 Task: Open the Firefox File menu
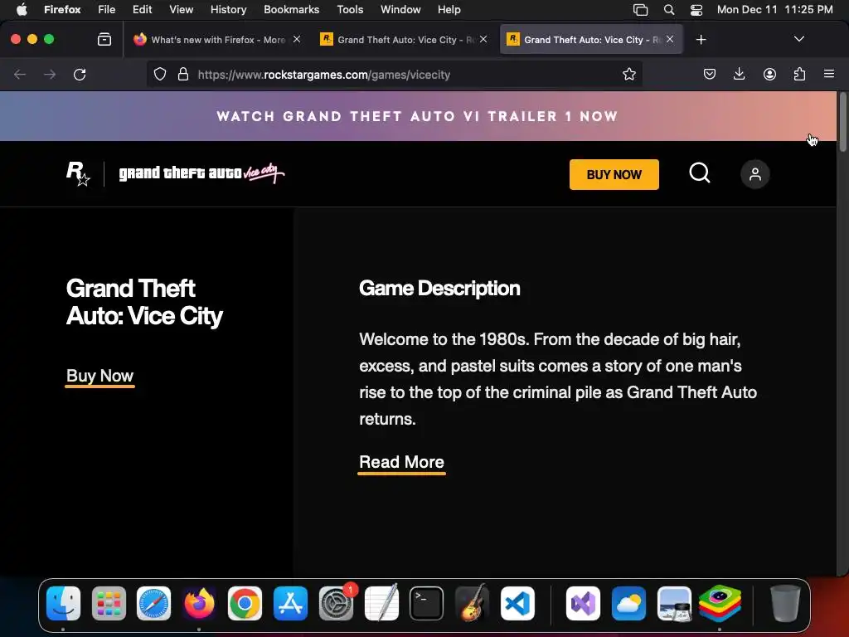[107, 9]
